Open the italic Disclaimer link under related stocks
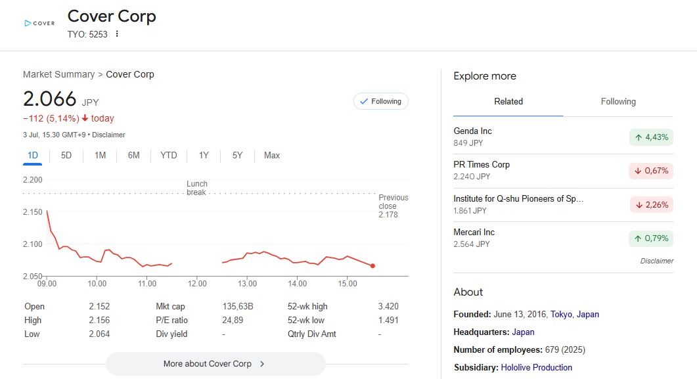The height and width of the screenshot is (379, 697). [656, 261]
